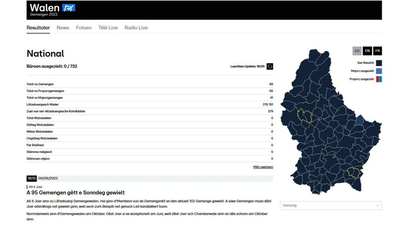The width and height of the screenshot is (406, 228).
Task: Open article A 95 Gemengen gëtt e Sonndeg gewielt
Action: (76, 193)
